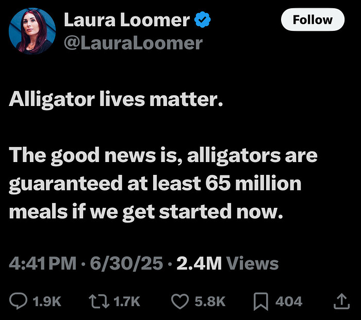Click the 4:41 PM timestamp

pyautogui.click(x=43, y=263)
